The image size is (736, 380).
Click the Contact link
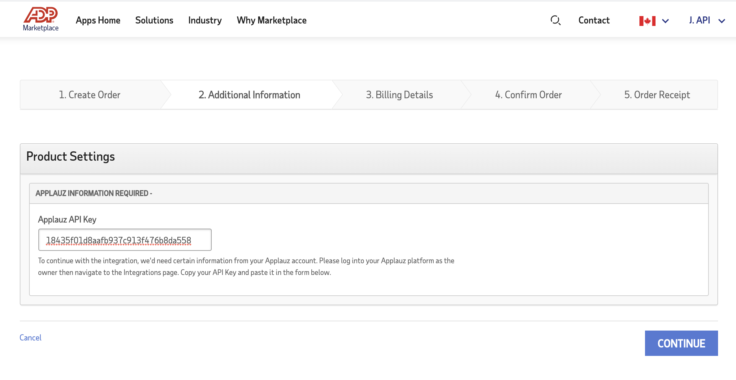pyautogui.click(x=594, y=20)
